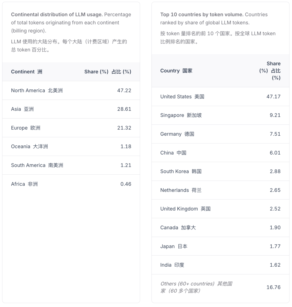Click the China share value 6.01

[x=275, y=153]
